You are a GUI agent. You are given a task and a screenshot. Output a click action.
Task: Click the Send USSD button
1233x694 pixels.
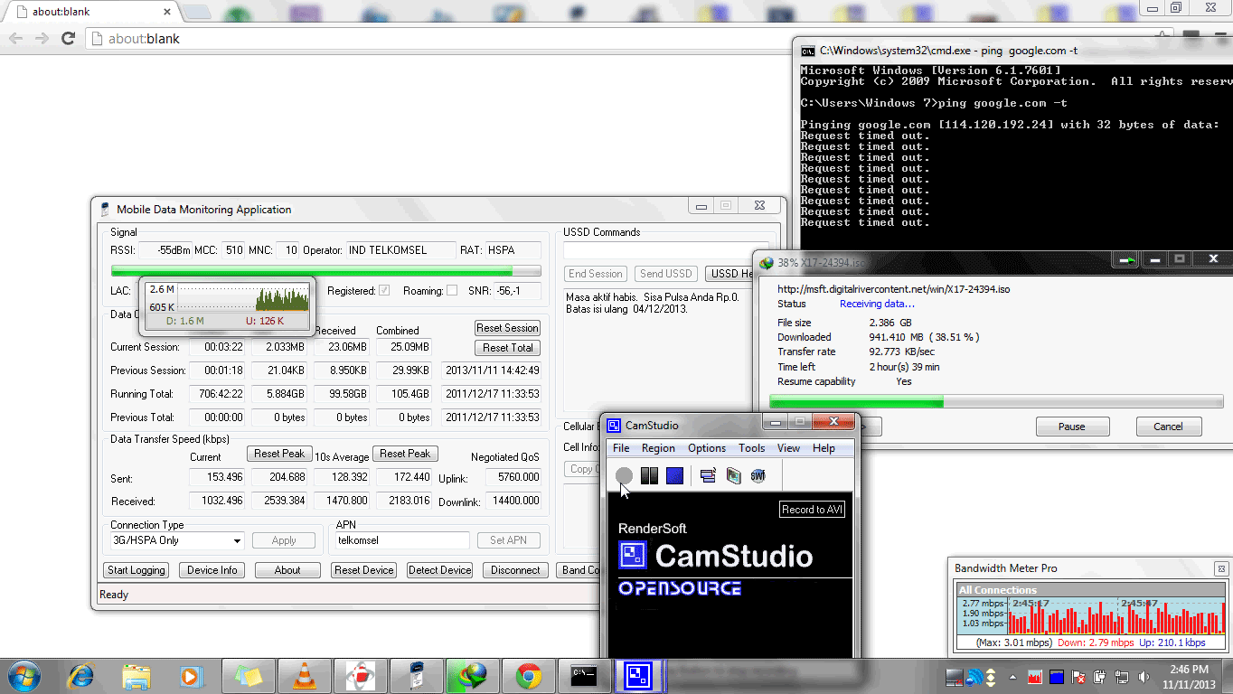(x=665, y=274)
